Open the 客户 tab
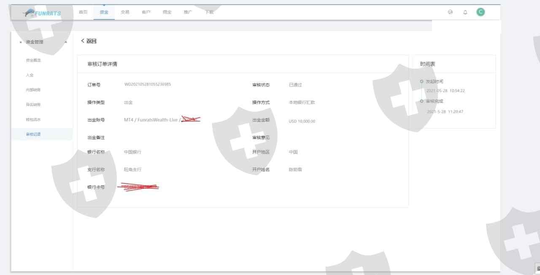The image size is (540, 275). pyautogui.click(x=146, y=12)
